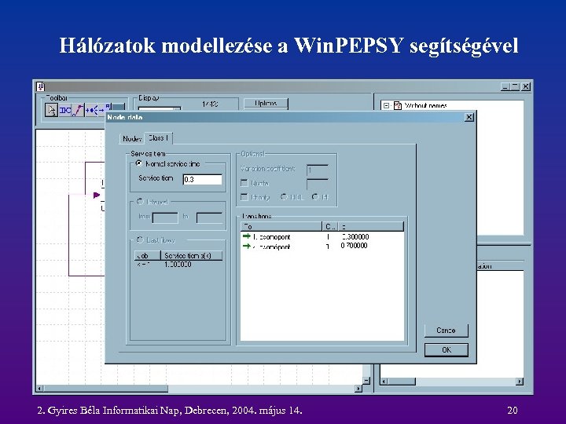Click the right panel scrollbar left arrow
The height and width of the screenshot is (424, 566).
pos(384,381)
